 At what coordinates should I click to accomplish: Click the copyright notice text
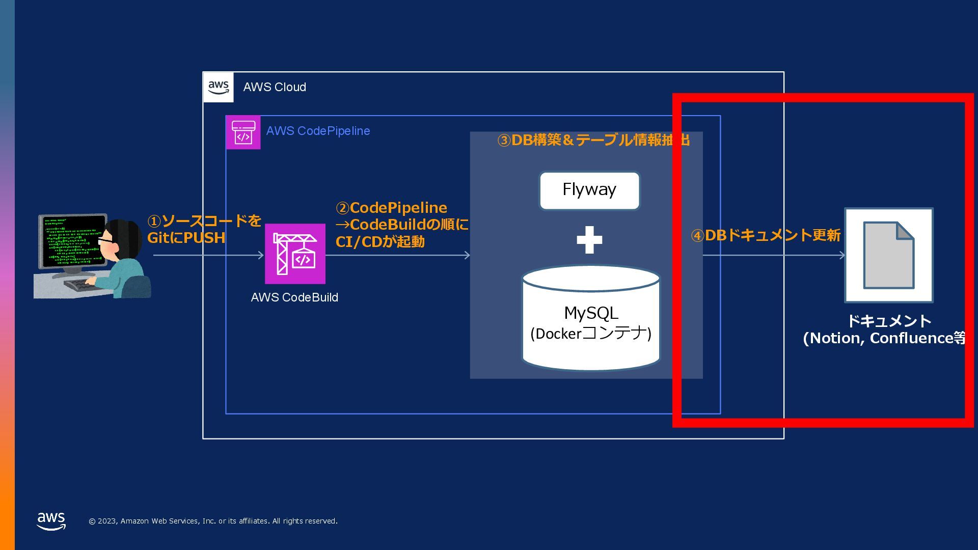213,521
